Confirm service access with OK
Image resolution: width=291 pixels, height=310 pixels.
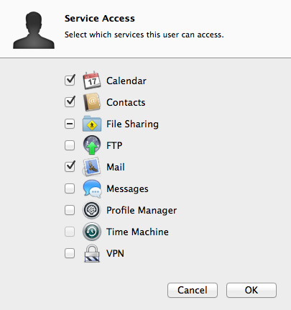point(251,290)
